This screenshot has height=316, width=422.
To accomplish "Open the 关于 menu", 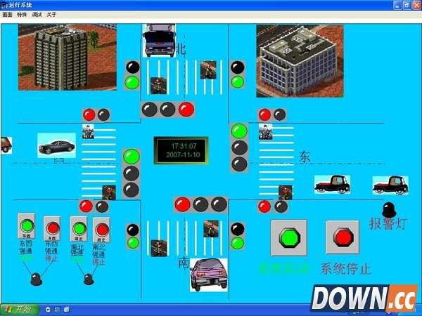I will [x=52, y=14].
